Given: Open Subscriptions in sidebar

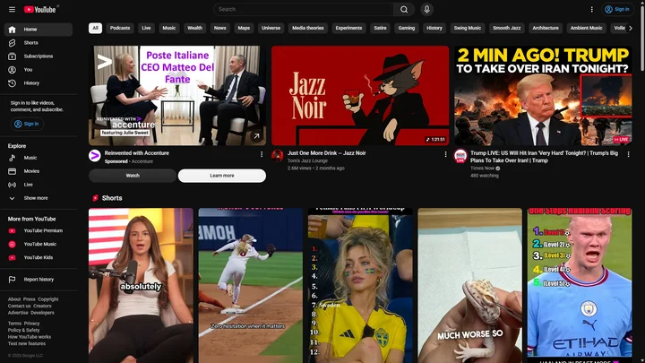Looking at the screenshot, I should click(x=39, y=56).
